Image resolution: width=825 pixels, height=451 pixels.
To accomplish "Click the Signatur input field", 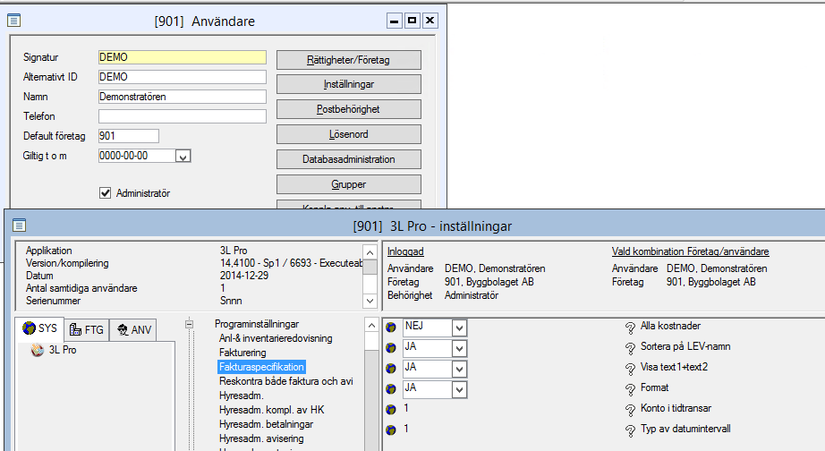I will click(182, 57).
